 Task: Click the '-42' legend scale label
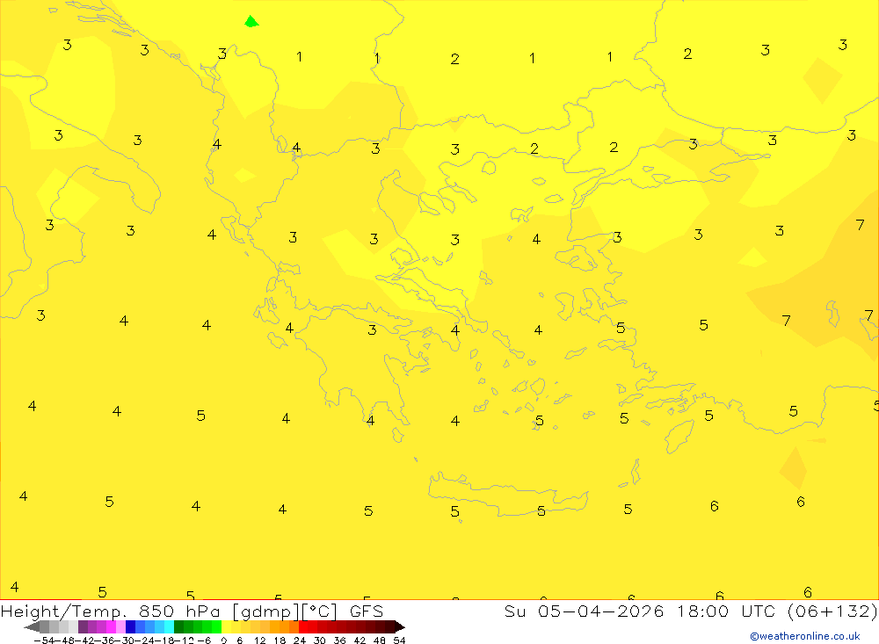84,640
